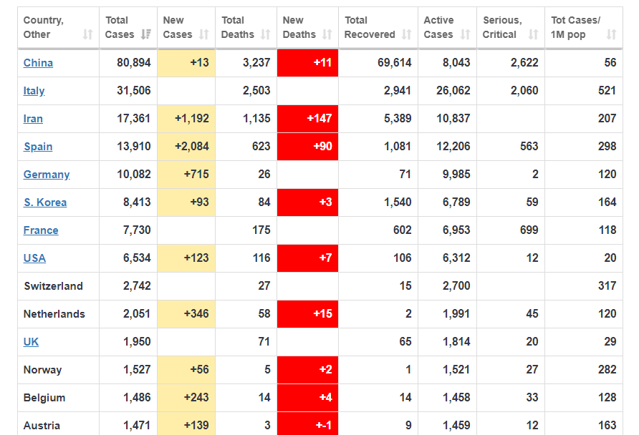
Task: Click sort arrows in Tot Cases/1M pop header
Action: pos(611,34)
